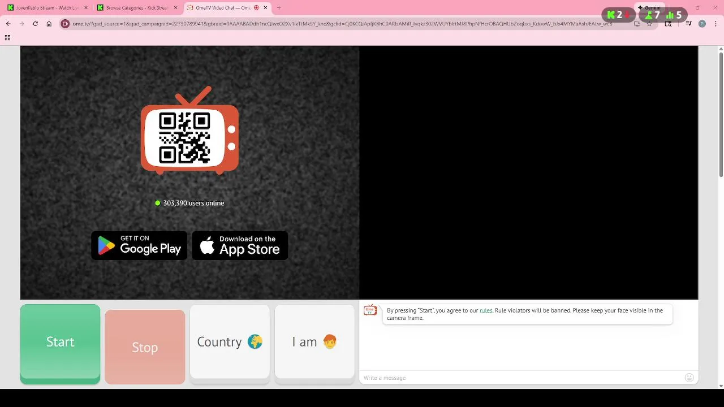Open the rules link
The height and width of the screenshot is (407, 724).
click(x=486, y=310)
